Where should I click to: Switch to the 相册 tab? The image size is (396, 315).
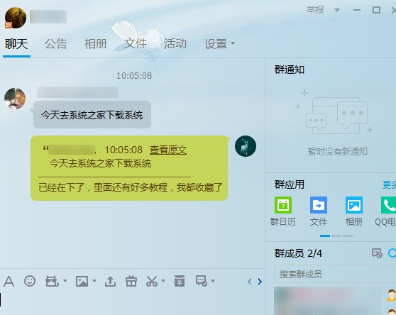(x=96, y=44)
